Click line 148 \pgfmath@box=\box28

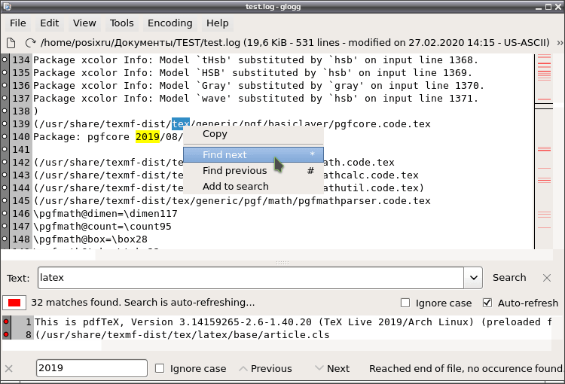pyautogui.click(x=90, y=239)
